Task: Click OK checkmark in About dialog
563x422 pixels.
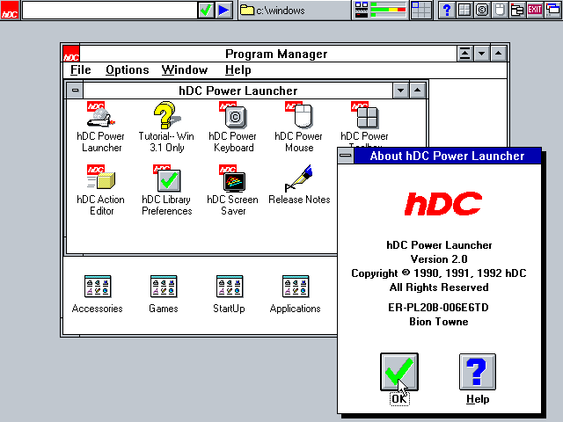Action: [399, 372]
